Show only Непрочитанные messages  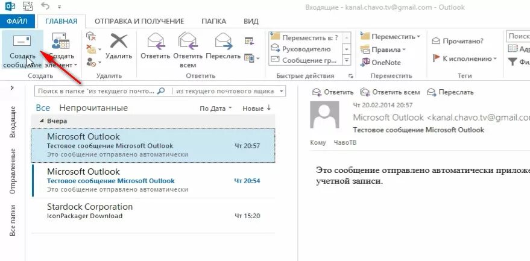(x=93, y=108)
